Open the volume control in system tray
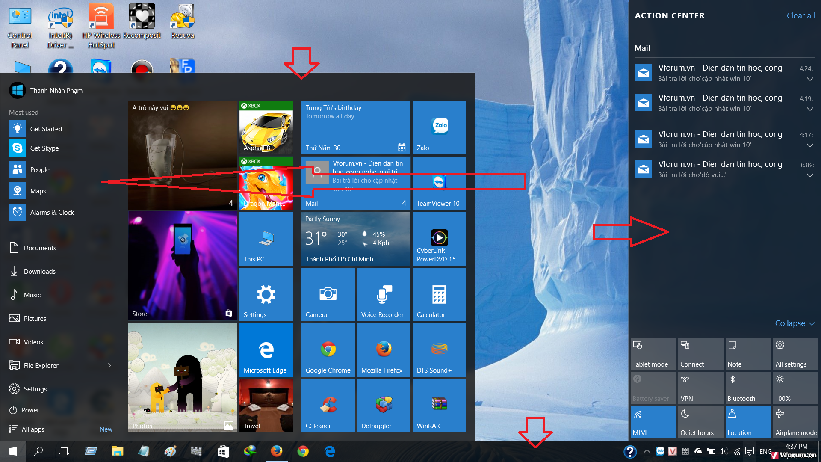 [x=724, y=451]
